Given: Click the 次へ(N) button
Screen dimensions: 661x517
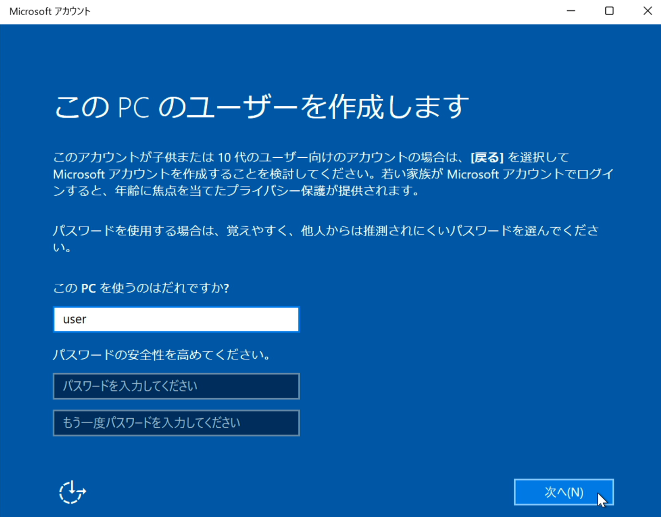Looking at the screenshot, I should (564, 492).
